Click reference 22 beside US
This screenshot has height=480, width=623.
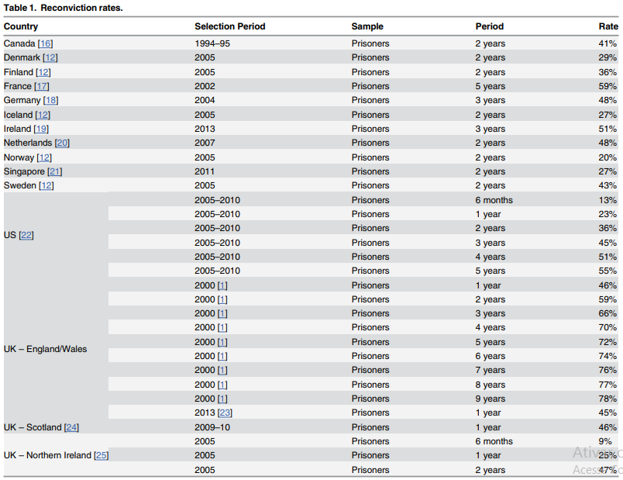click(x=26, y=235)
